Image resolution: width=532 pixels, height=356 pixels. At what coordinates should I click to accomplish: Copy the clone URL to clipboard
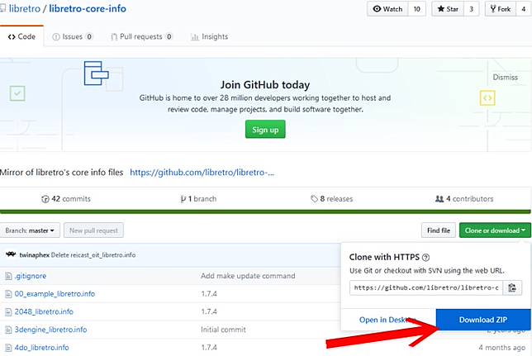(512, 287)
